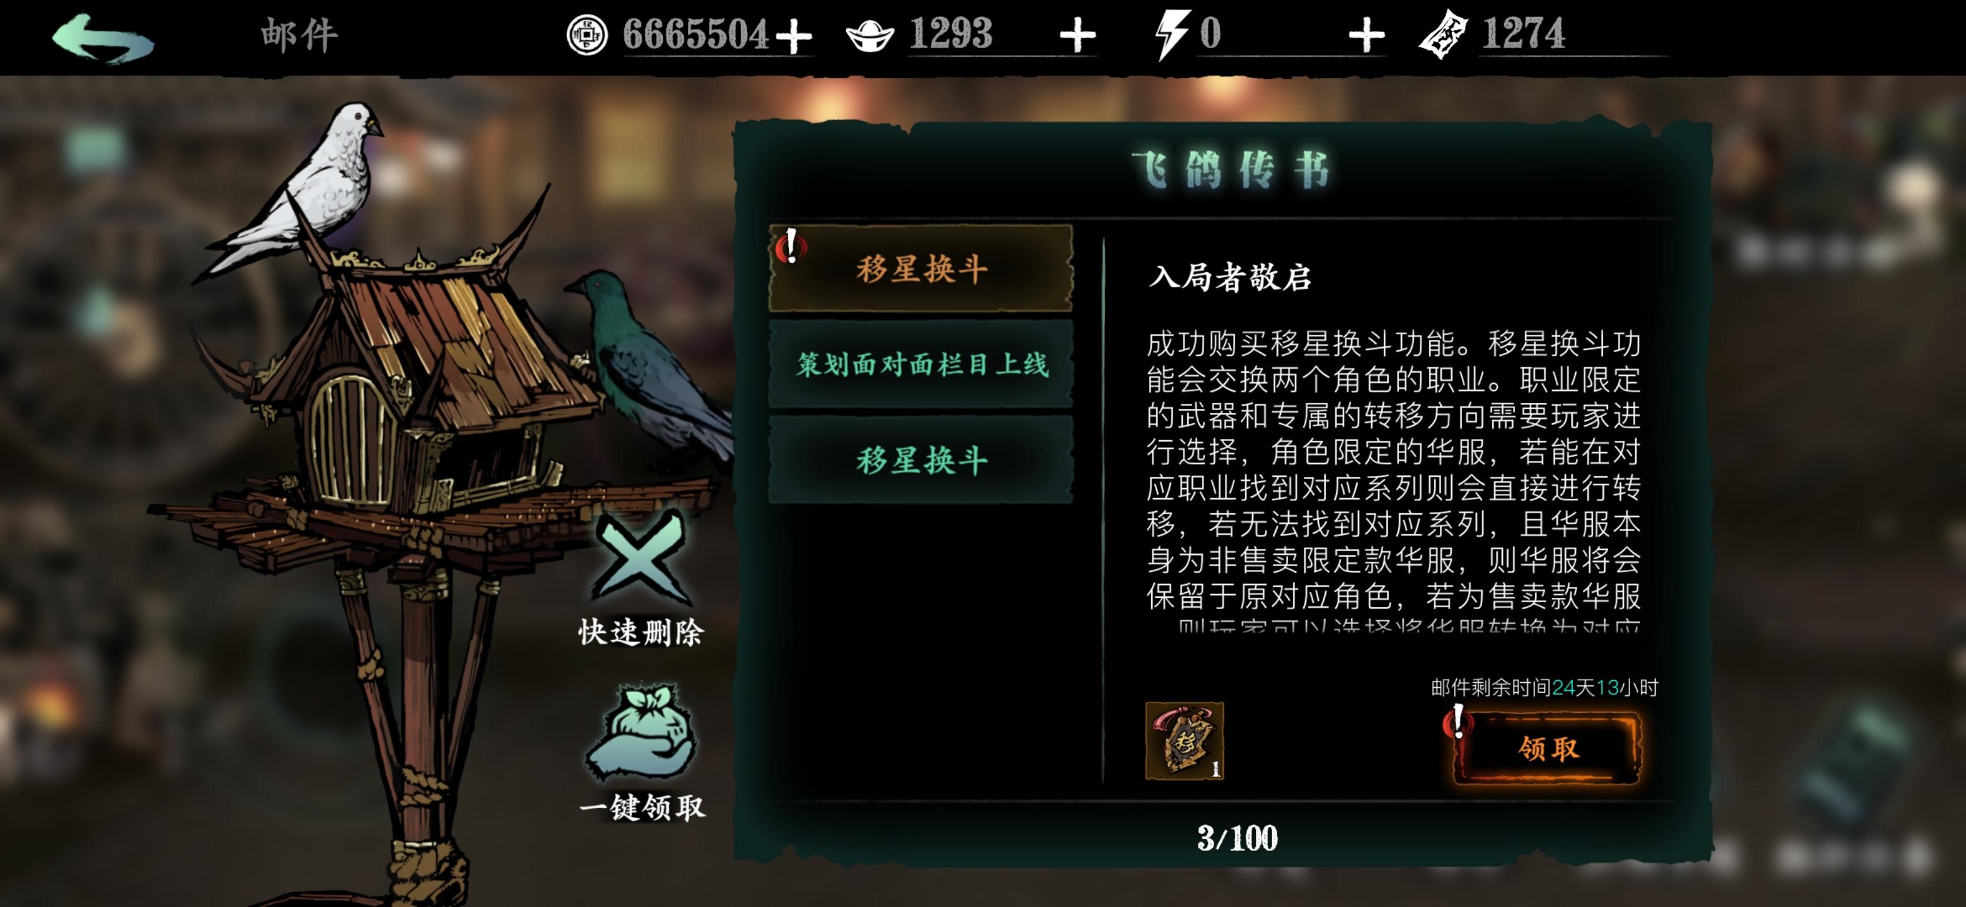Click the 快速删除 crossed X icon
This screenshot has width=1966, height=907.
tap(641, 557)
